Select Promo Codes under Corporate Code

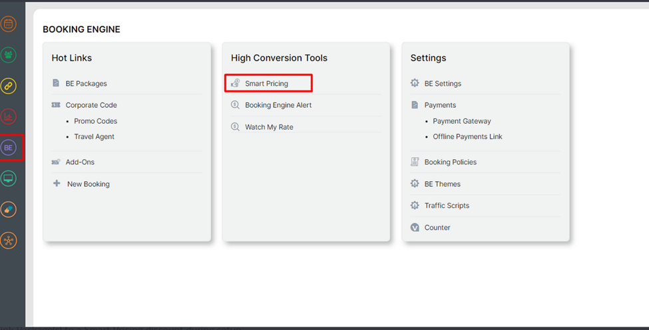(95, 121)
